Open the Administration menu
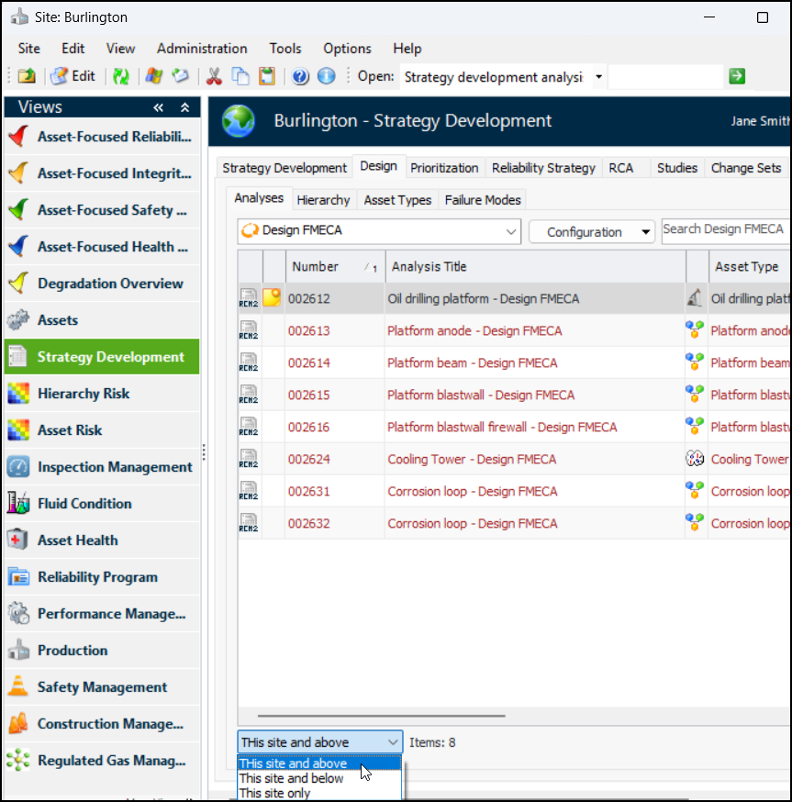 (202, 49)
